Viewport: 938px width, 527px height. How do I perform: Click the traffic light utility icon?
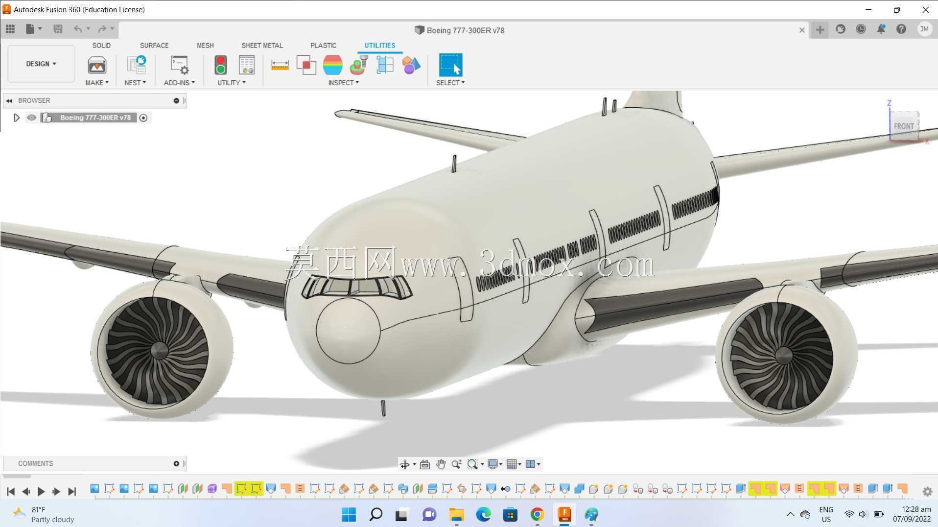[221, 65]
